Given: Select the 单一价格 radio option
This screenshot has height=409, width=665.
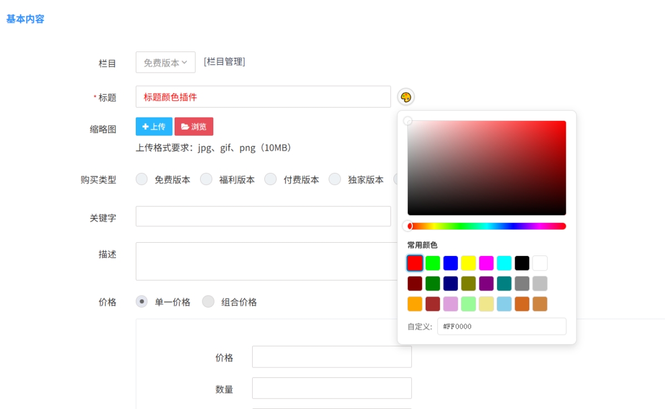Looking at the screenshot, I should point(142,301).
